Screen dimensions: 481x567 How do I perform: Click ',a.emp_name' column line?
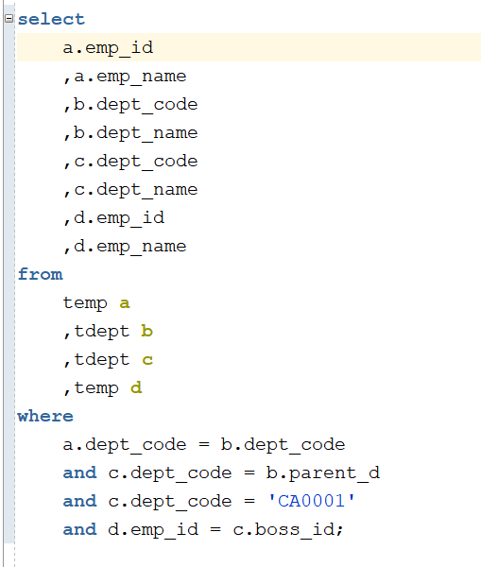(125, 77)
